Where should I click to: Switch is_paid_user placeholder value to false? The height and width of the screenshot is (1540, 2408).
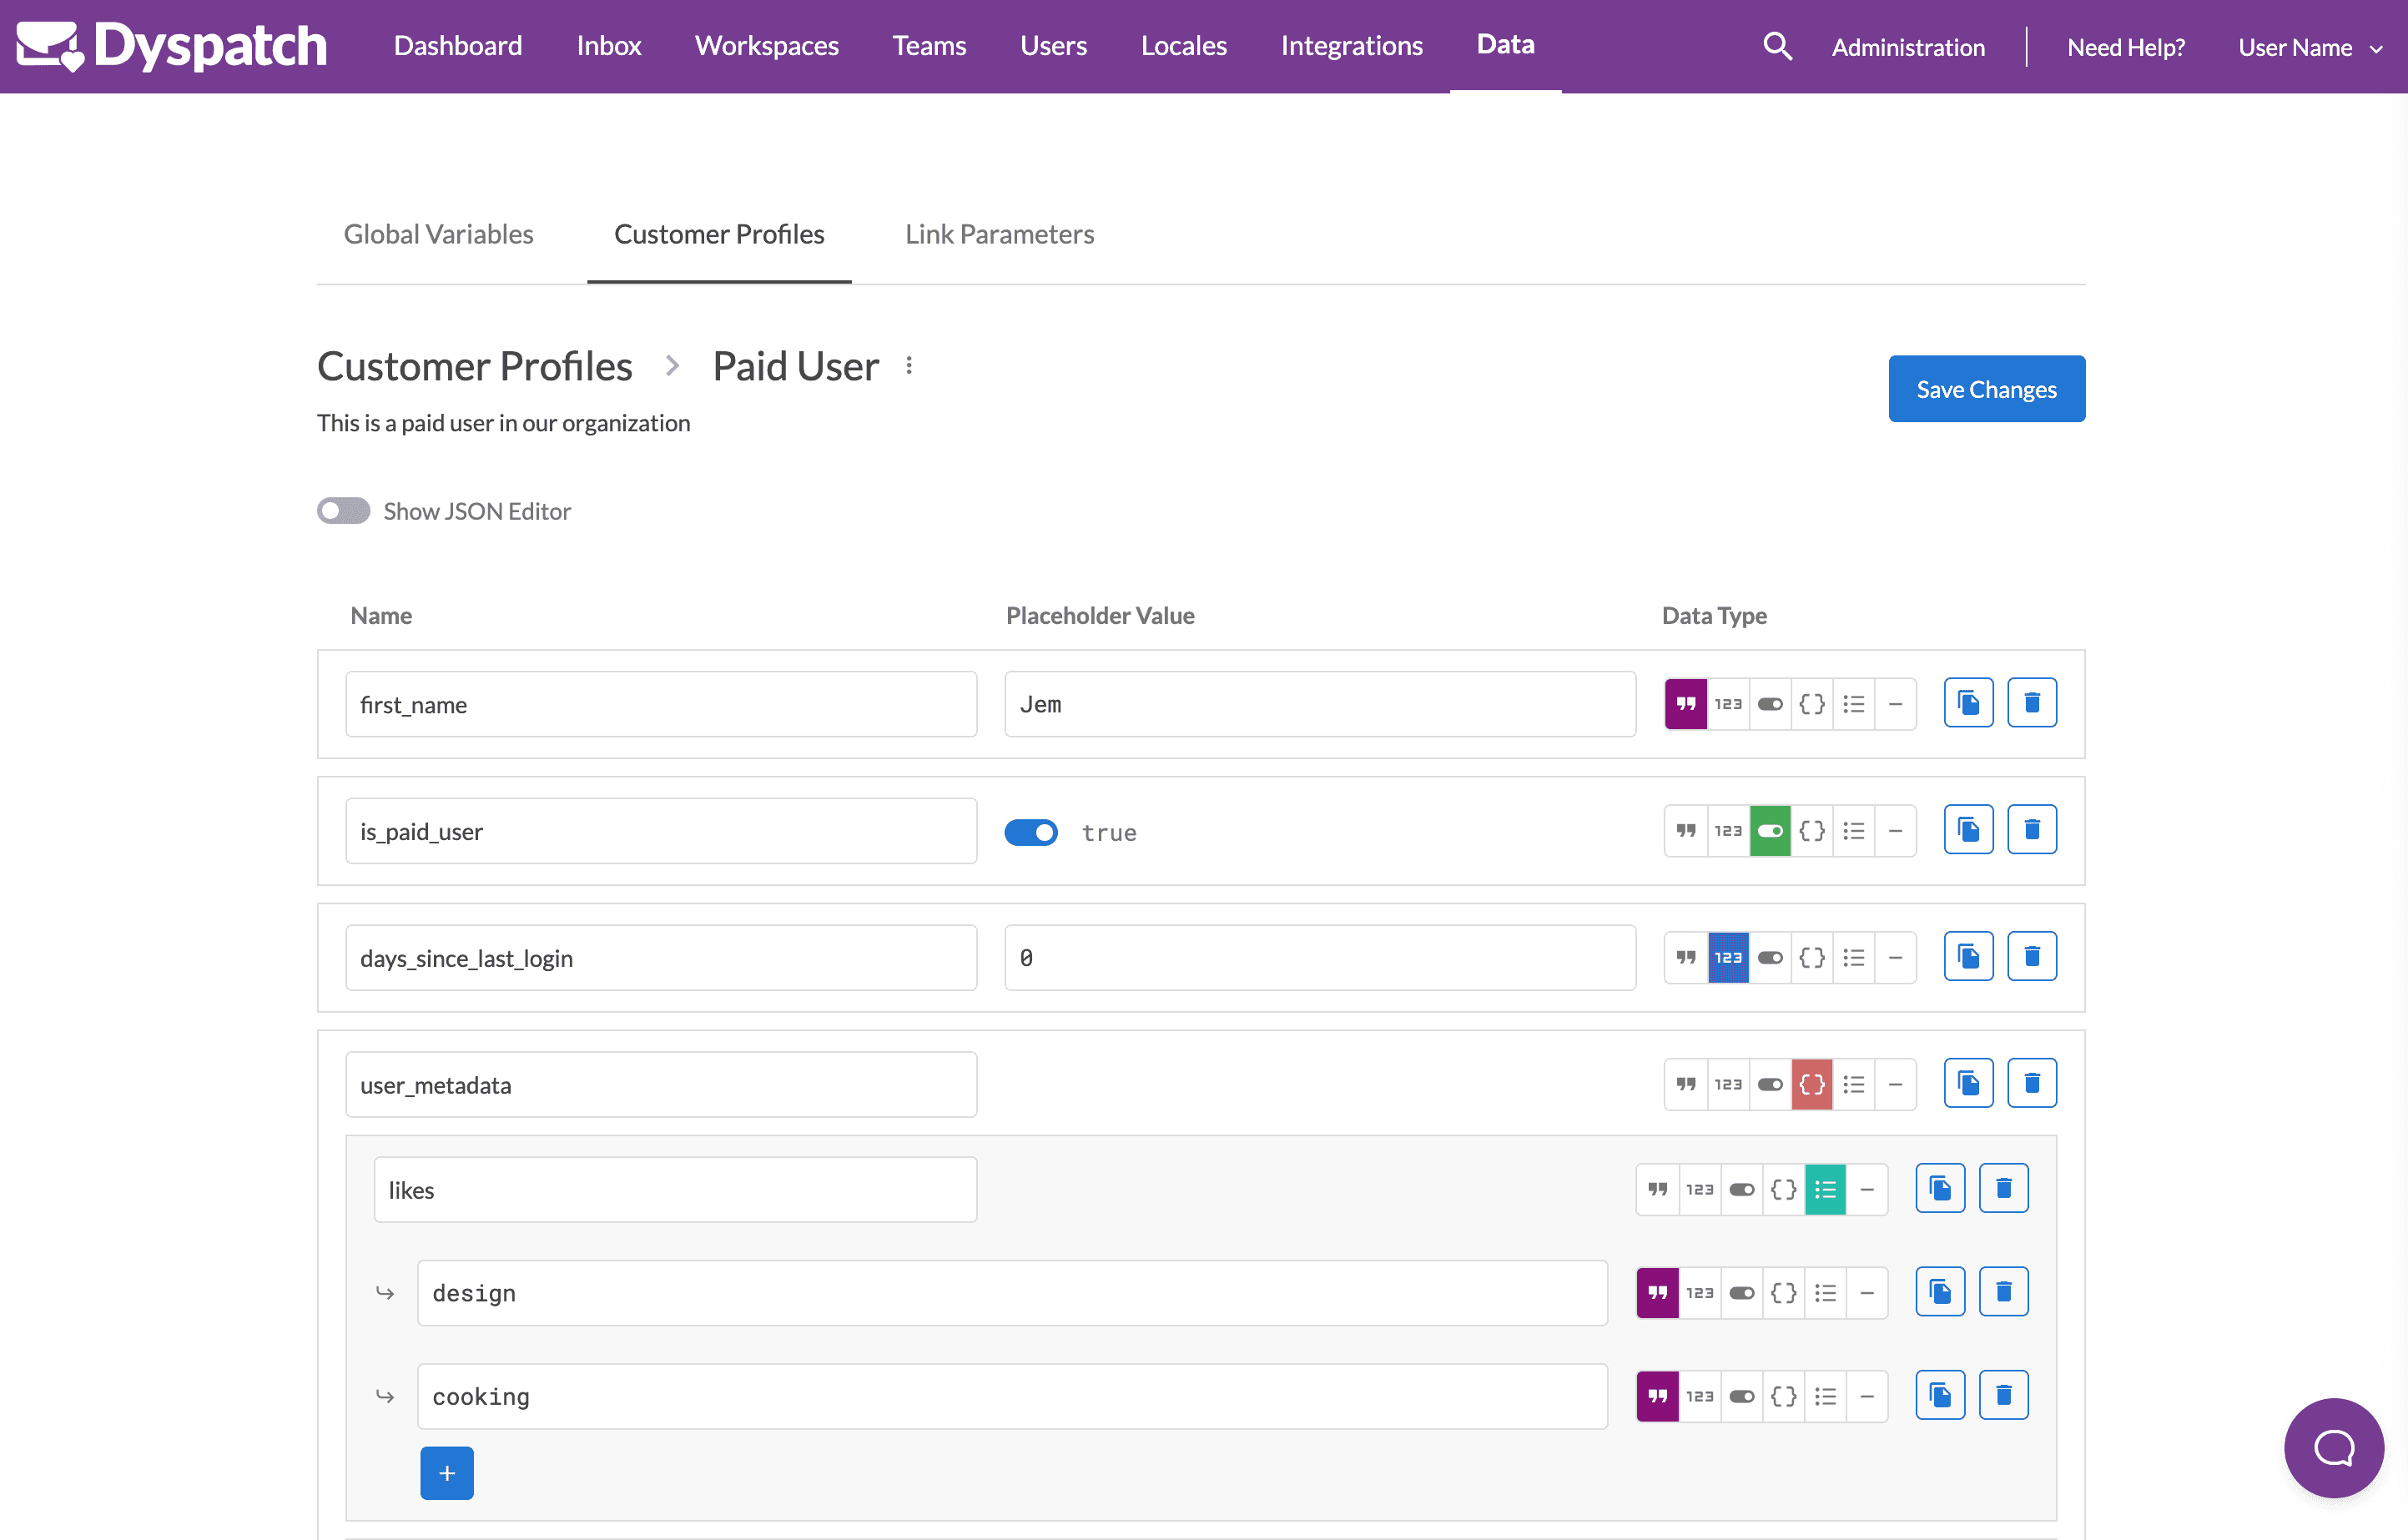pos(1031,832)
